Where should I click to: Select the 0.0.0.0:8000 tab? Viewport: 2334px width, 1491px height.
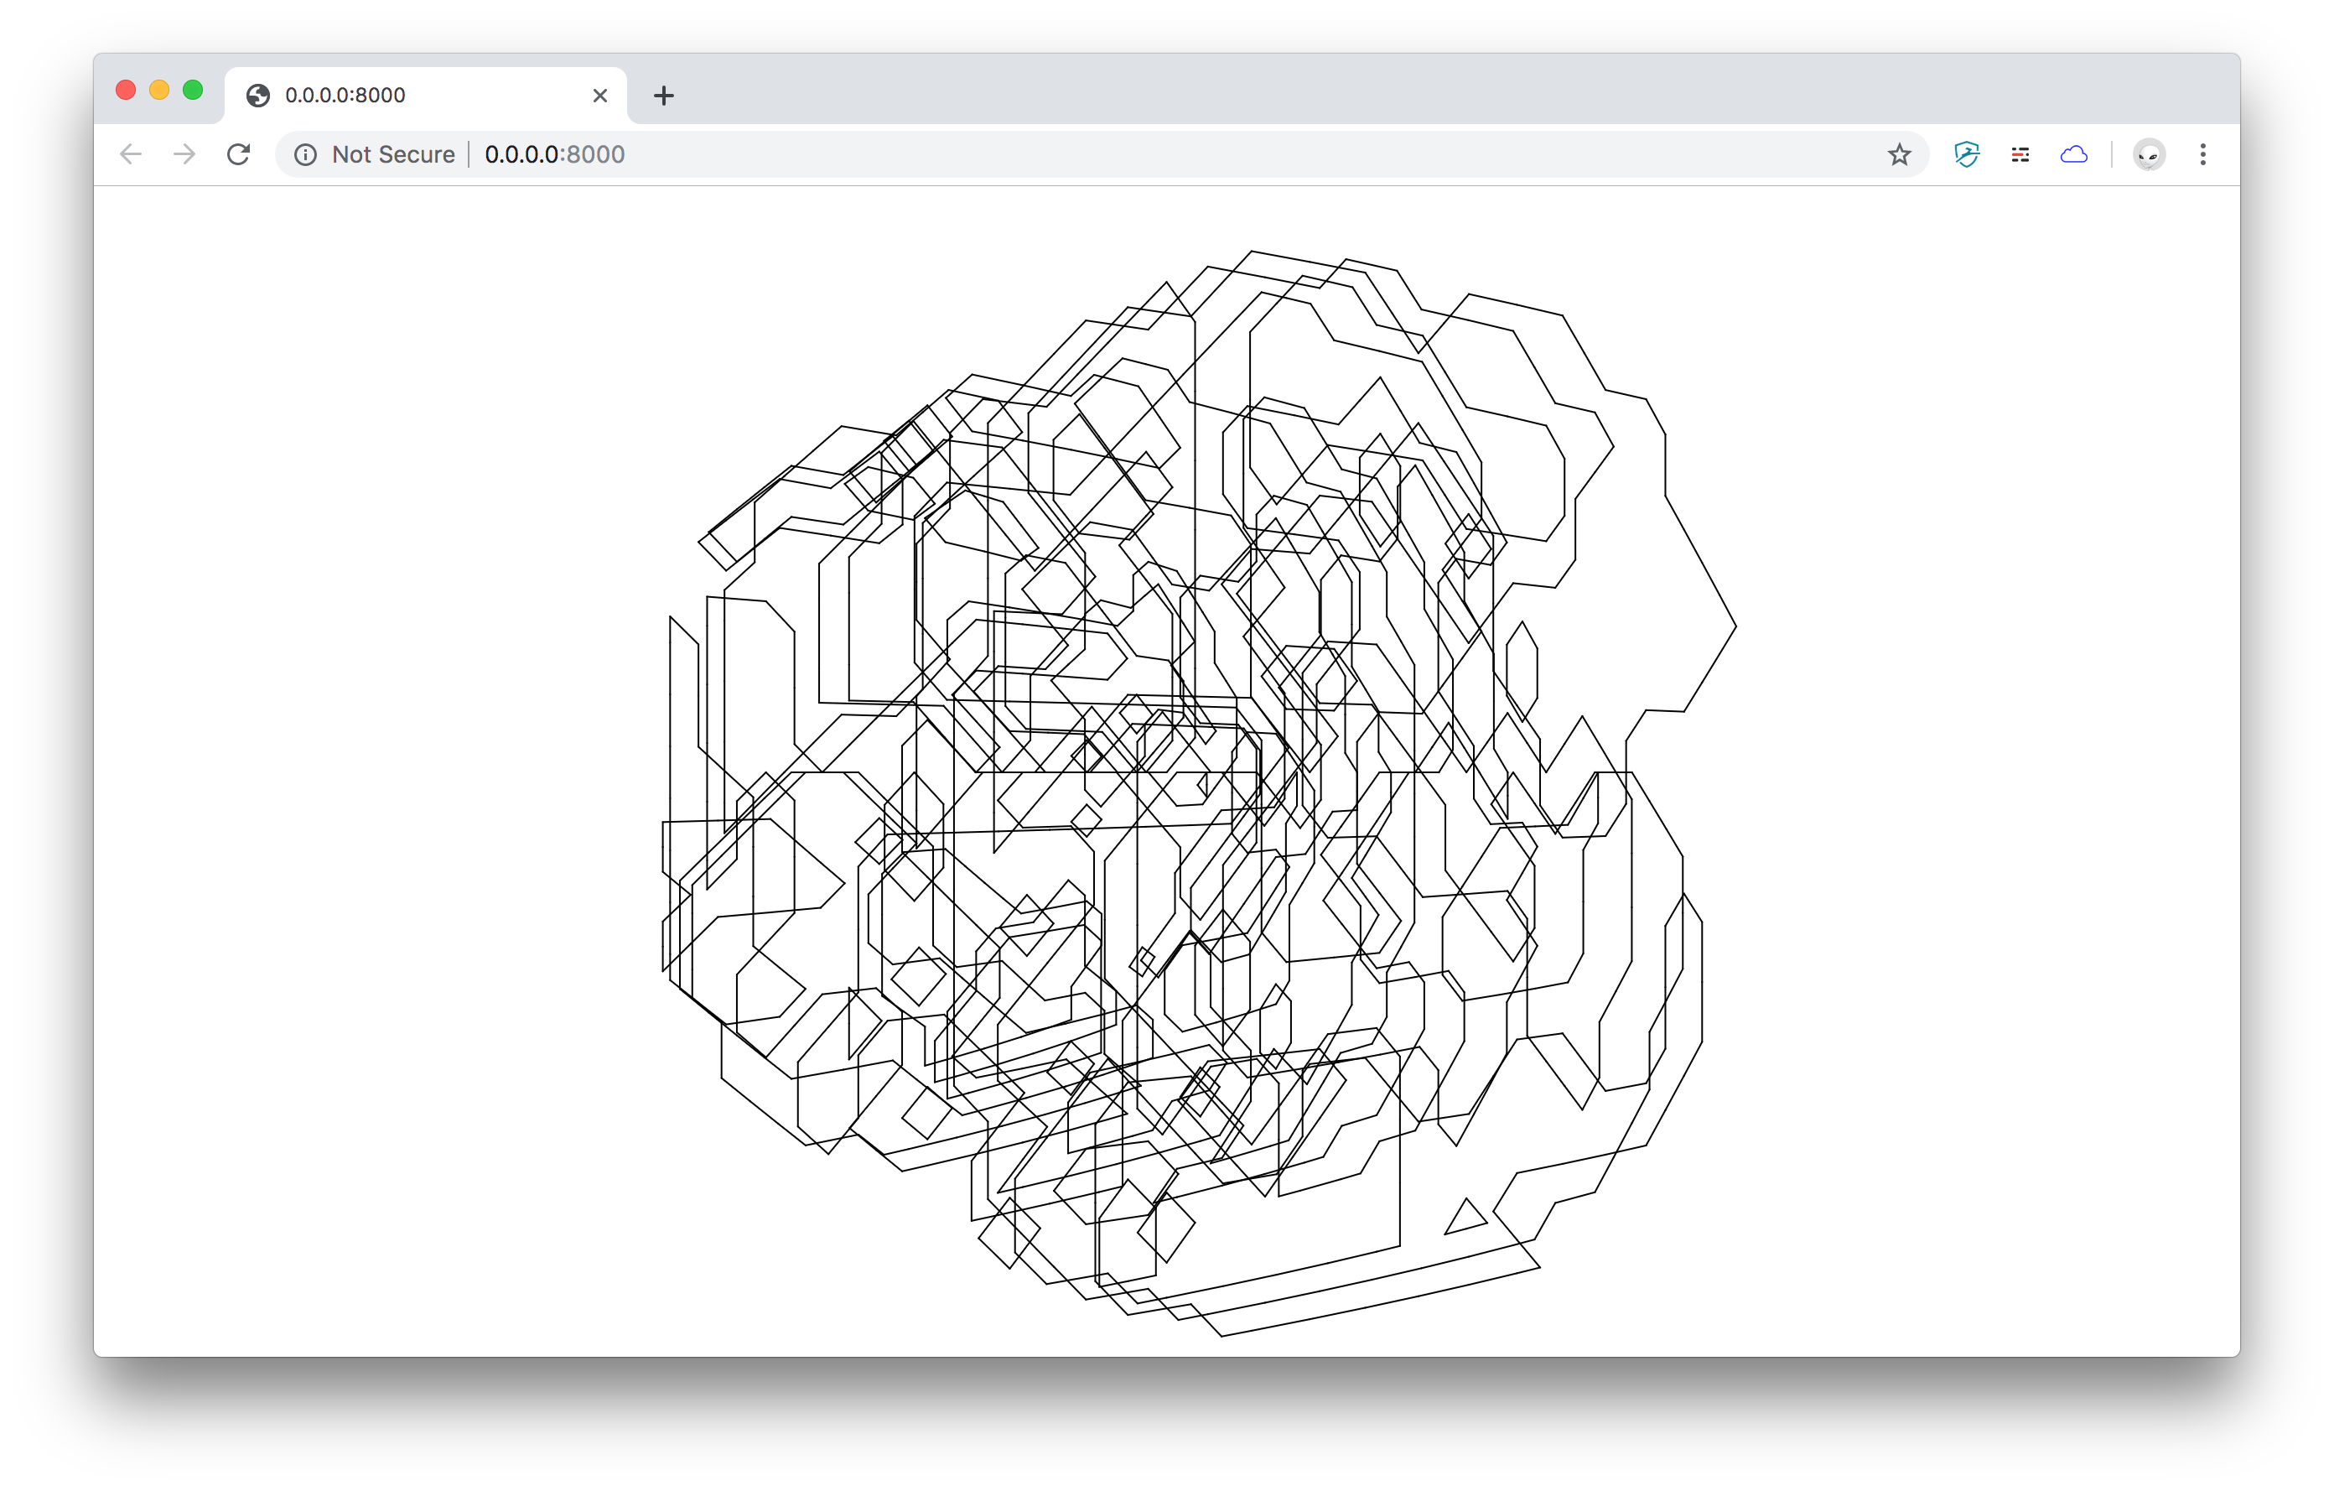click(427, 95)
